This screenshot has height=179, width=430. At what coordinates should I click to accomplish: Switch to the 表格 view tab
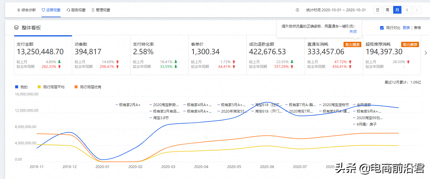417,28
